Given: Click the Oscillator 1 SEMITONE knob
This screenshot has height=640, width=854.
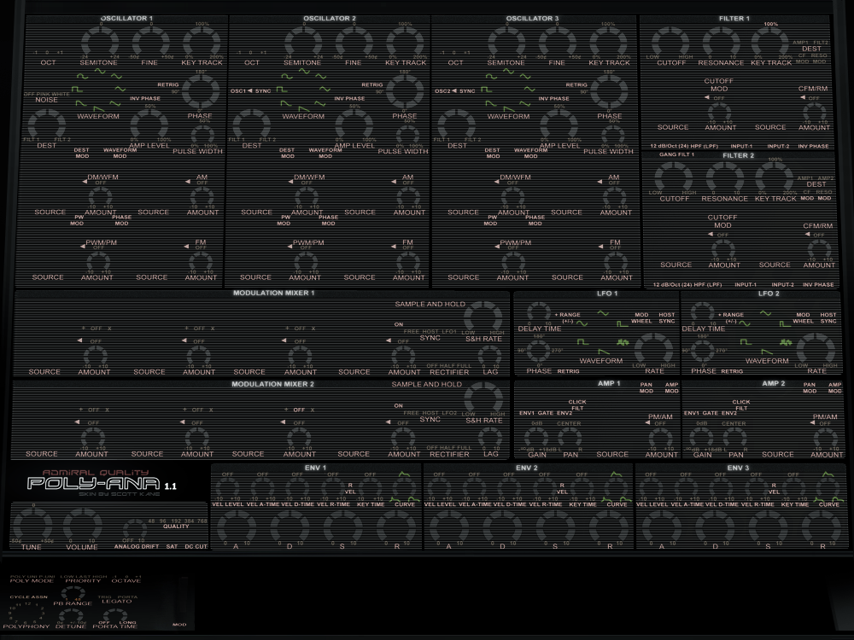Looking at the screenshot, I should click(x=100, y=41).
